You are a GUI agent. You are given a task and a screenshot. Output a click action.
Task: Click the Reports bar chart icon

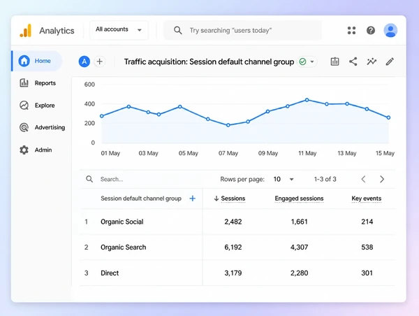(24, 83)
